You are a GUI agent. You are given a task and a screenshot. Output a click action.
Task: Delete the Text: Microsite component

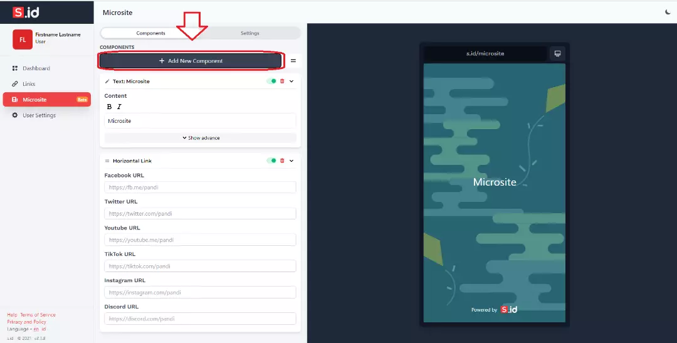click(282, 81)
